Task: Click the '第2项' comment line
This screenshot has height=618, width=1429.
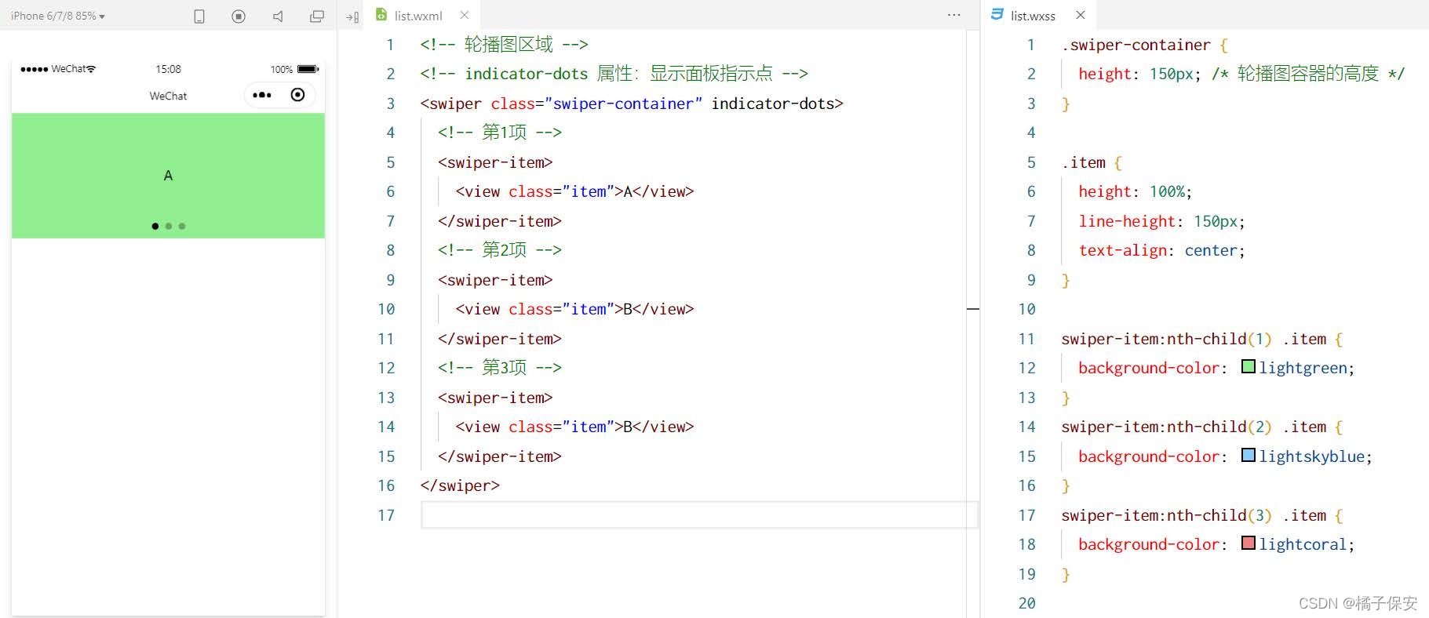Action: [x=500, y=250]
